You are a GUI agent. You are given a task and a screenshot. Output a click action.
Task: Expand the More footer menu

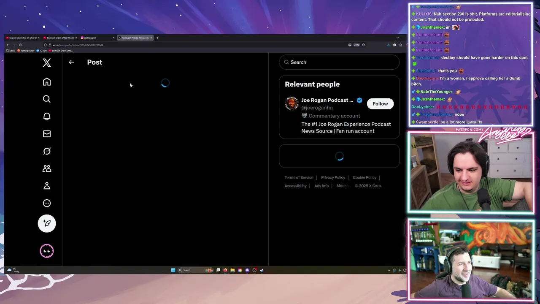(343, 186)
